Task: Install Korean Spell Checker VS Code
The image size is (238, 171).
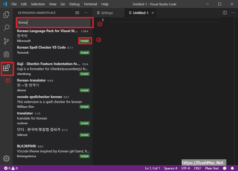Action: [x=85, y=53]
